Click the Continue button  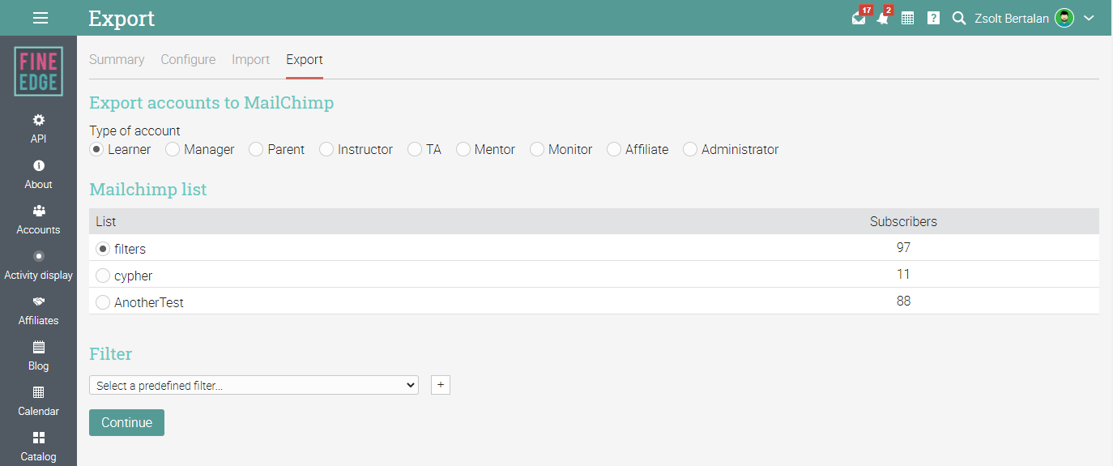click(126, 422)
